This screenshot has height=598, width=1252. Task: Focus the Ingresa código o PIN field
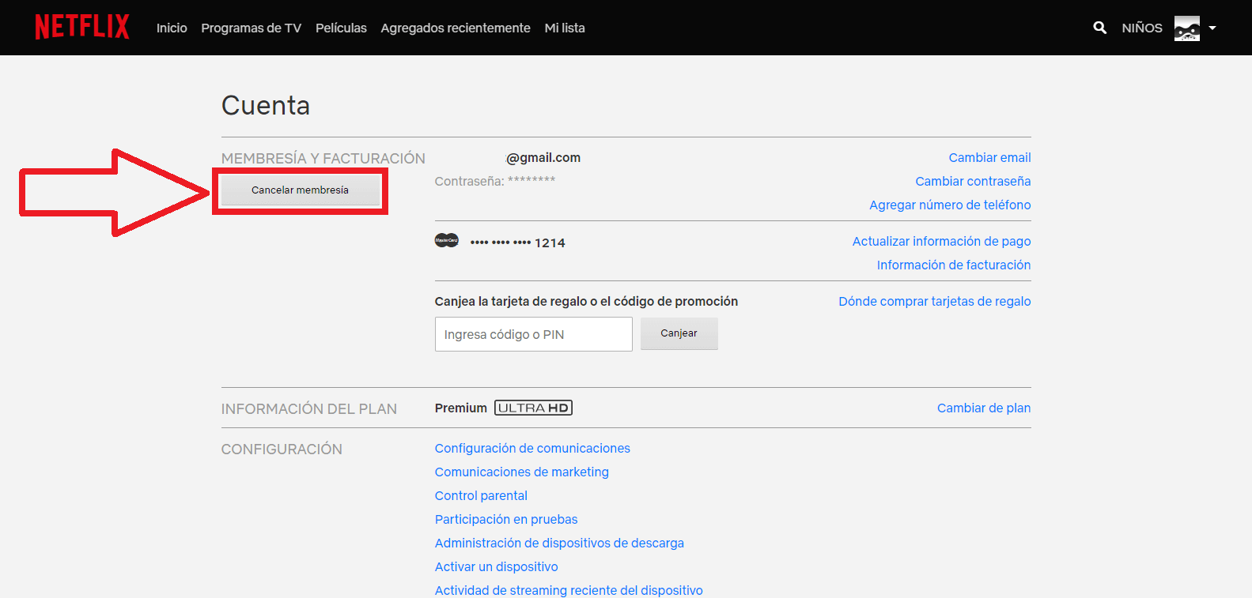pos(533,334)
